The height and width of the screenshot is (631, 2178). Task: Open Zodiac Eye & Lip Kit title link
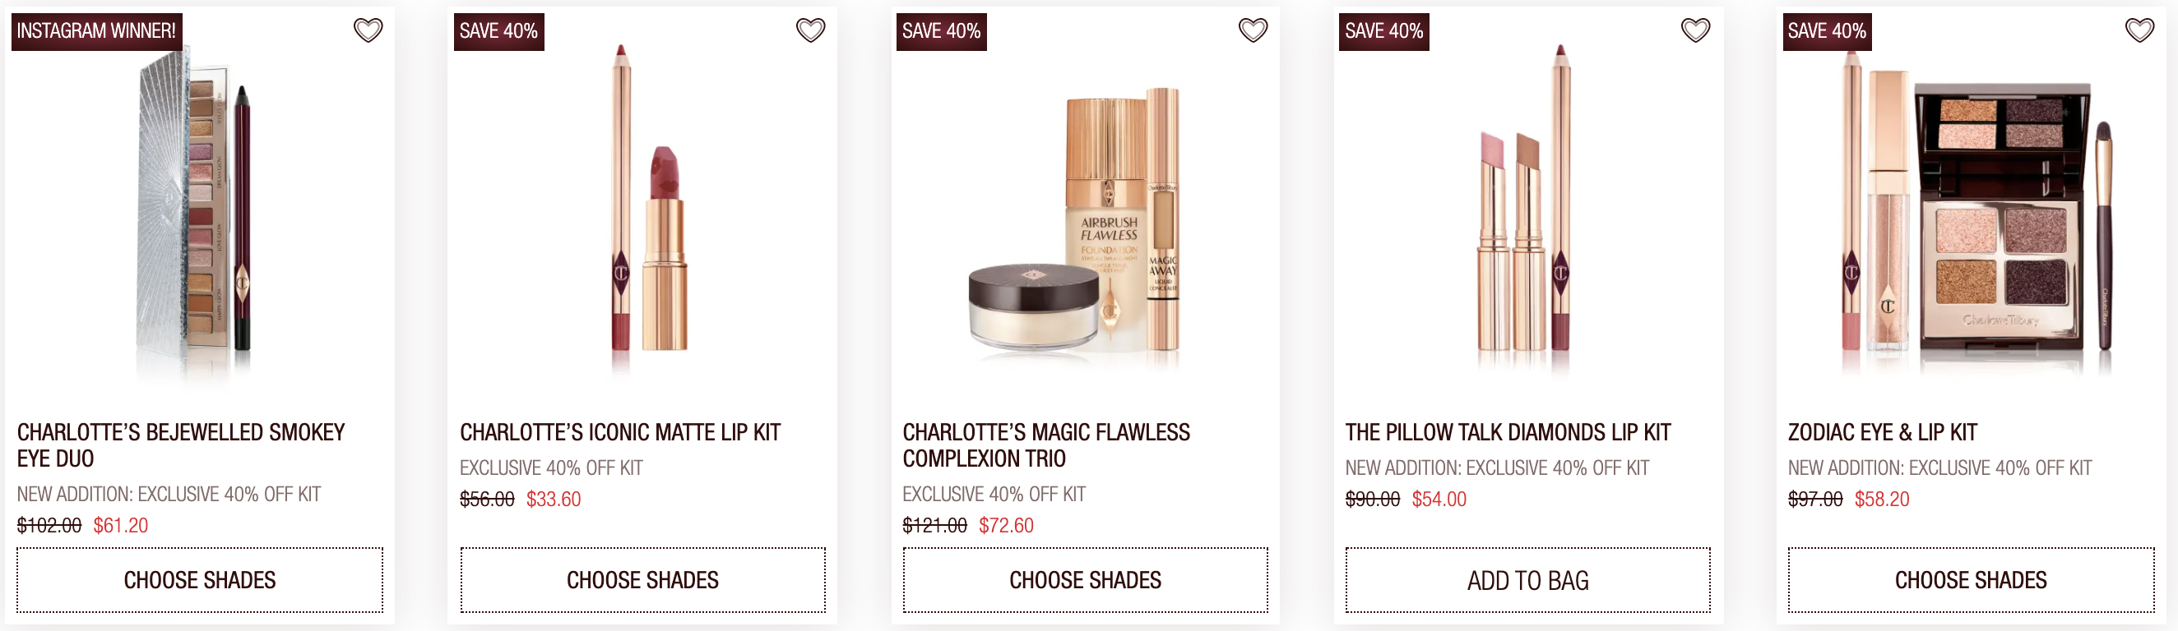pyautogui.click(x=1882, y=432)
